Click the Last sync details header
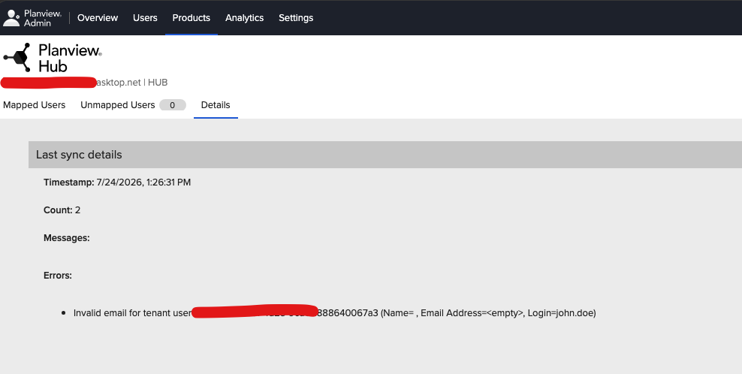 [x=385, y=155]
